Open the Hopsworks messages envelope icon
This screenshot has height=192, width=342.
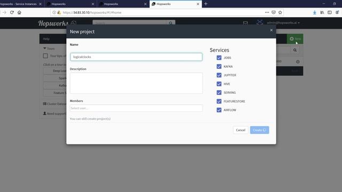pyautogui.click(x=245, y=23)
